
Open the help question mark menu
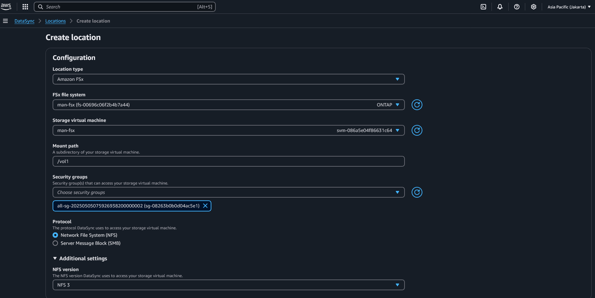[517, 7]
